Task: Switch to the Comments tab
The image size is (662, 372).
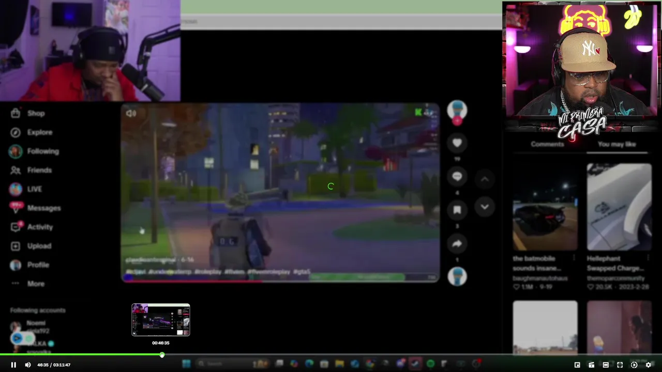Action: coord(547,144)
